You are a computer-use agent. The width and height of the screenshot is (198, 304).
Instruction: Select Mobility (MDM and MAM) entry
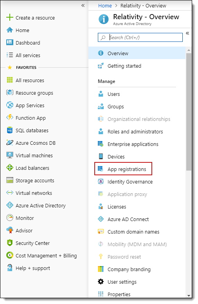137,244
